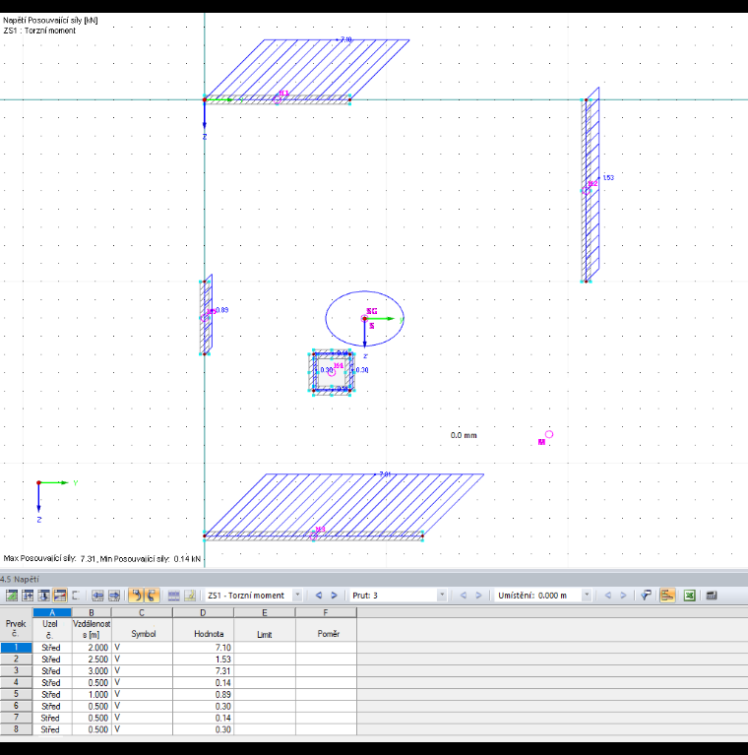
Task: Click the Střed cell in row 4
Action: (52, 683)
